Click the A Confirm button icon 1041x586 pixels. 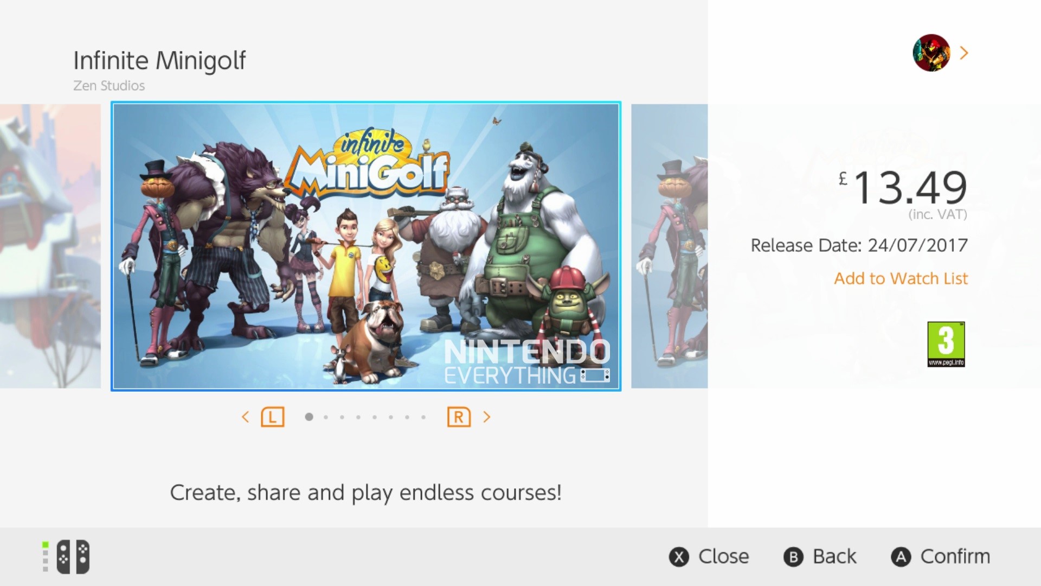pos(901,557)
